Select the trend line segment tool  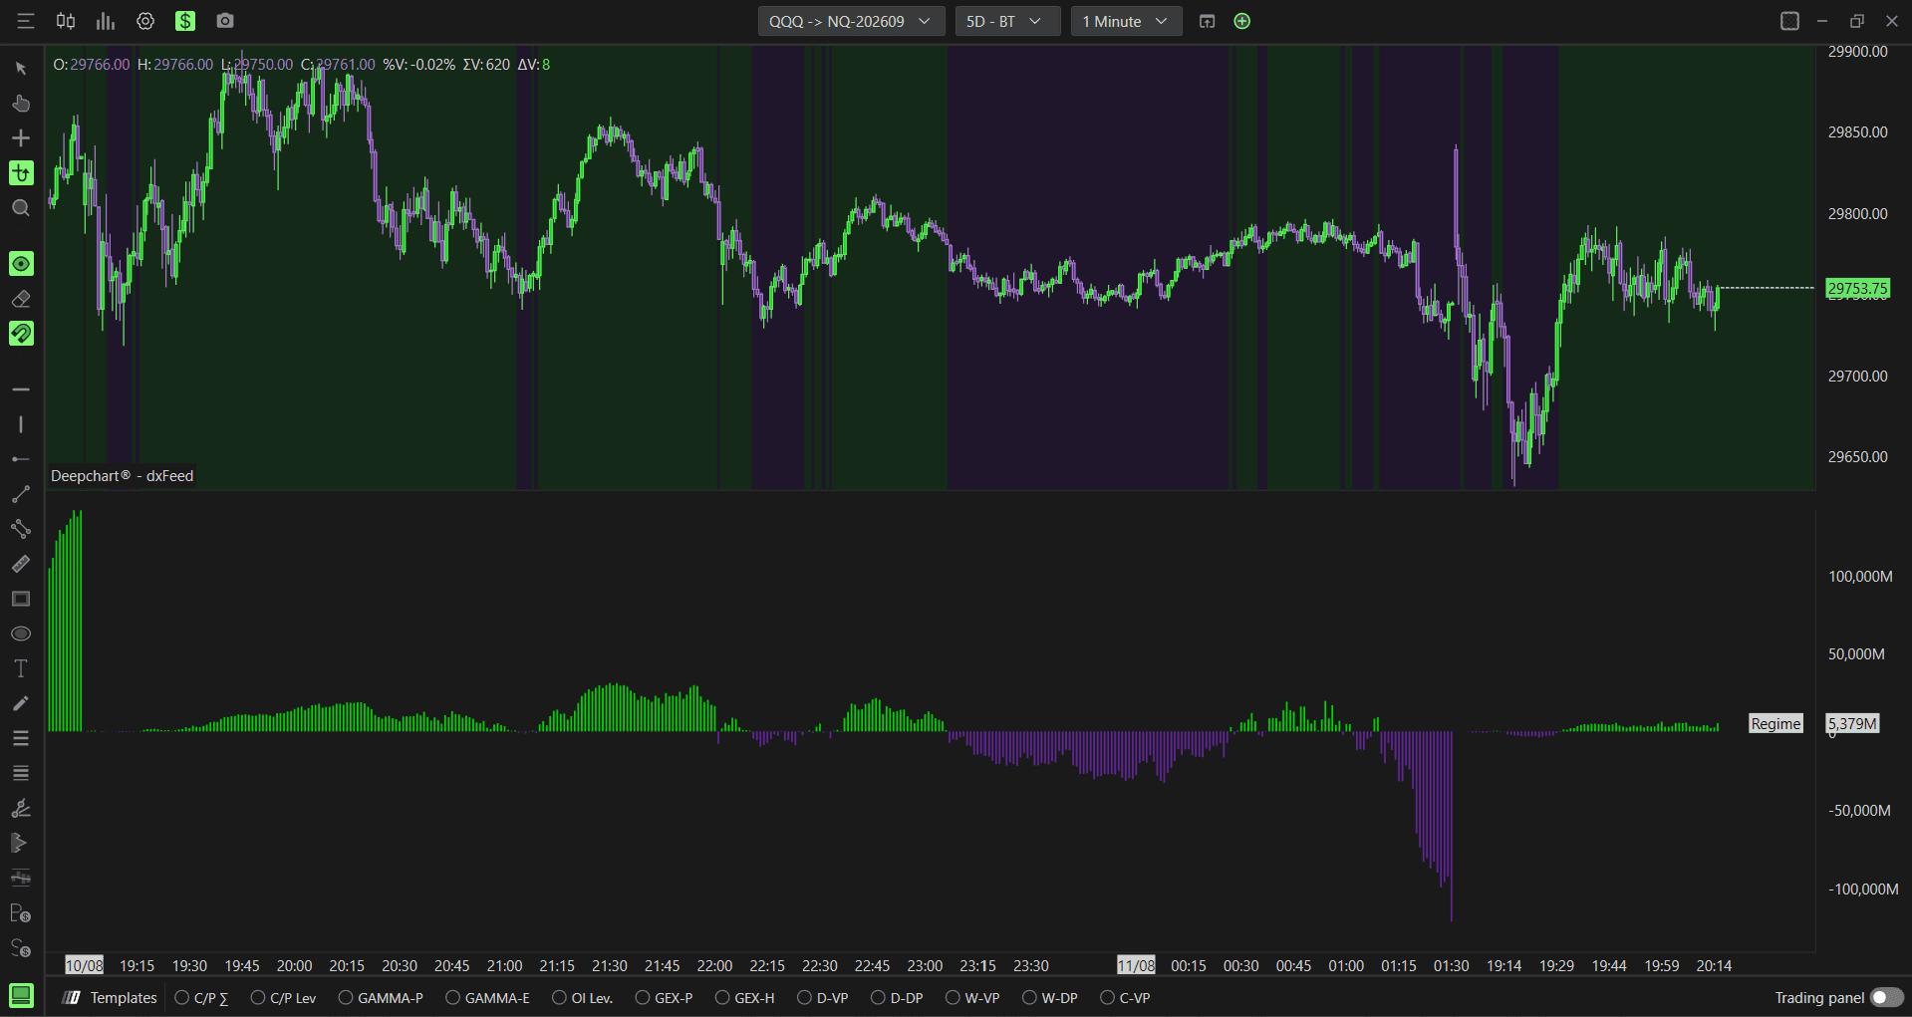(21, 494)
